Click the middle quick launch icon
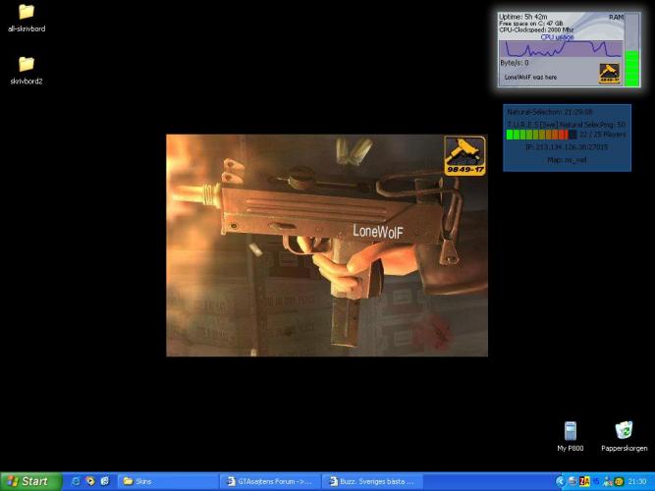 [x=89, y=481]
